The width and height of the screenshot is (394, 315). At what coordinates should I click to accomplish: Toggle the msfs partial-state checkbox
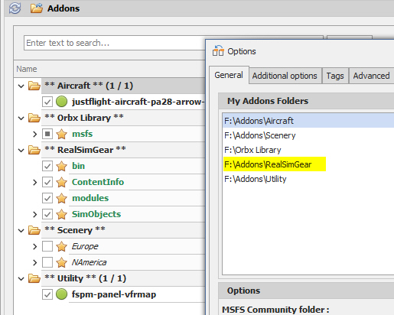tap(47, 134)
